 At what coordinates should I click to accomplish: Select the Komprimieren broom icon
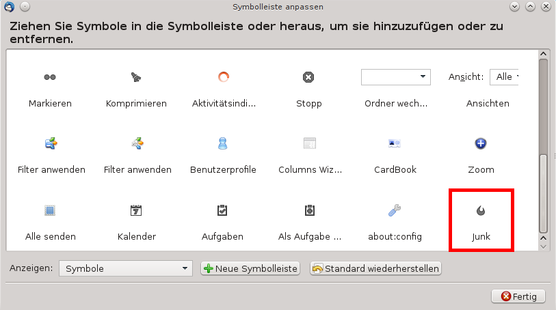136,78
